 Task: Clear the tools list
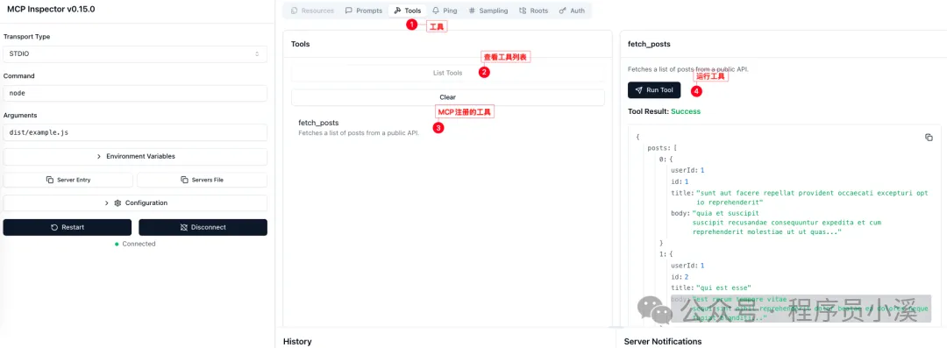coord(447,97)
